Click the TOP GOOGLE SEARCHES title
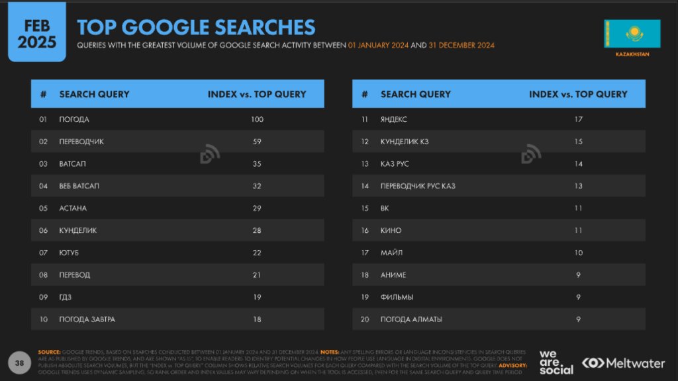Viewport: 678px width, 381px height. [196, 27]
